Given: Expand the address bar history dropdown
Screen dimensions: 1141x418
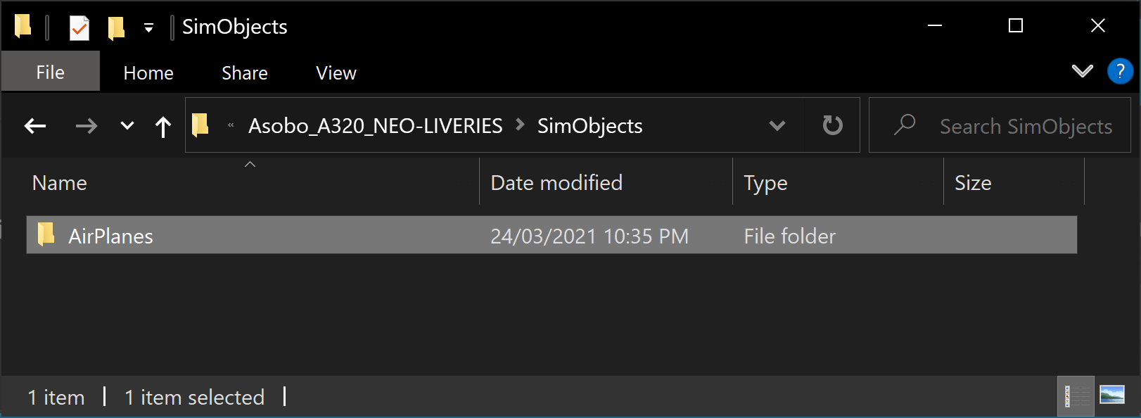Looking at the screenshot, I should click(x=777, y=126).
